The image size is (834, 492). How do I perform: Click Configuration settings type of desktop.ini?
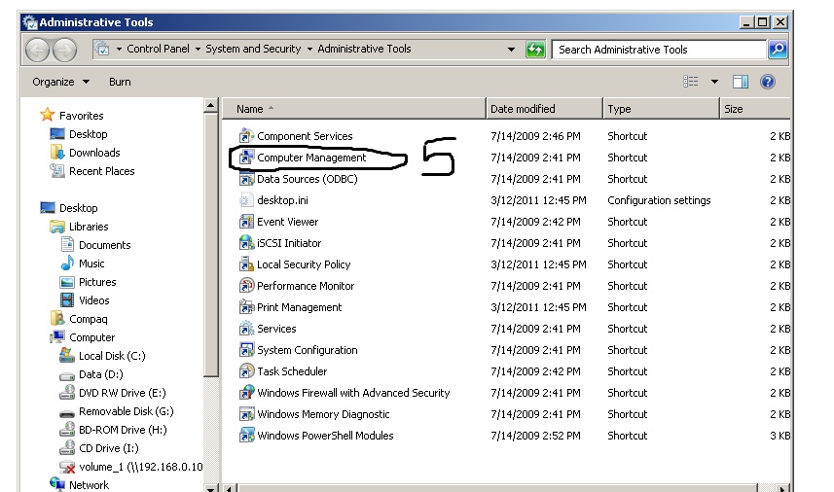pyautogui.click(x=659, y=200)
